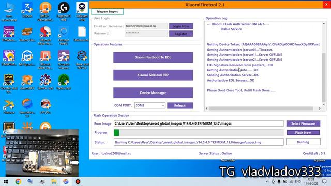Image resolution: width=331 pixels, height=186 pixels.
Task: Launch SamFw Tool desktop shortcut
Action: pos(46,82)
